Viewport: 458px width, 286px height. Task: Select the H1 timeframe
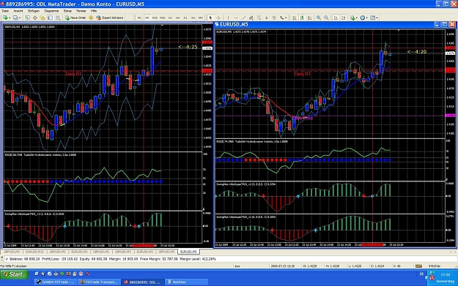point(170,18)
